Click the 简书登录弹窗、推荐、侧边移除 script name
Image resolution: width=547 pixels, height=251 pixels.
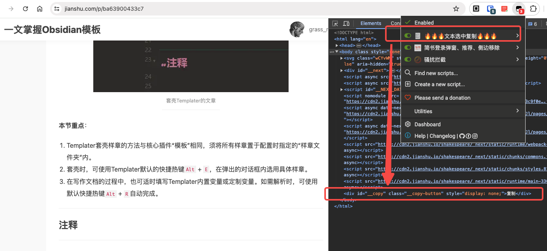[x=462, y=48]
